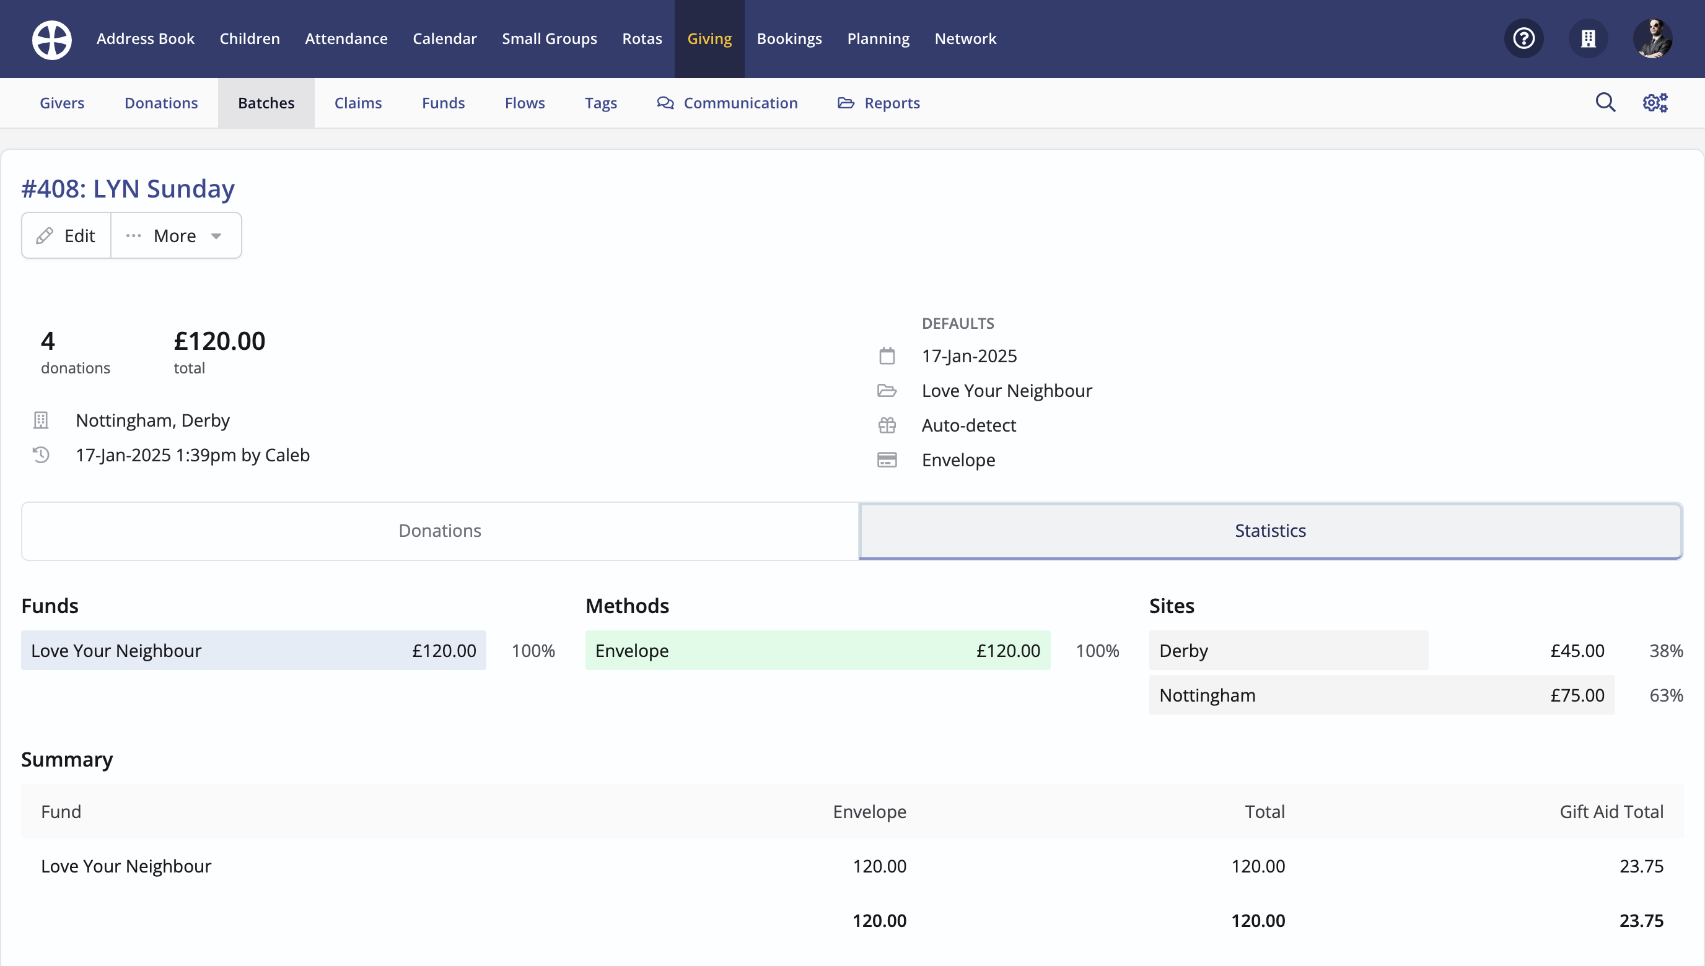Click the Nottingham site bar
The image size is (1705, 966).
[x=1380, y=695]
